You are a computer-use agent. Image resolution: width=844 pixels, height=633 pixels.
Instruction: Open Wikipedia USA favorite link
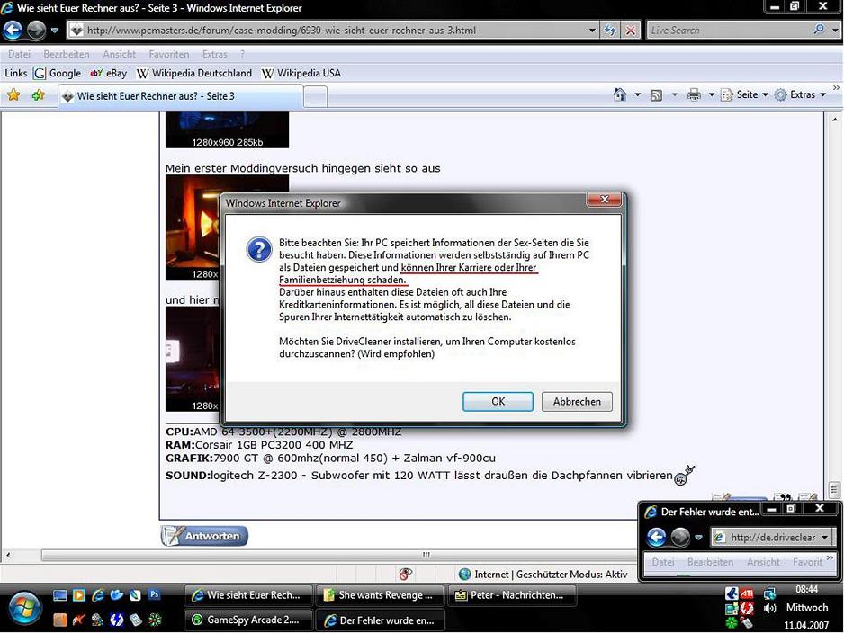pos(301,73)
